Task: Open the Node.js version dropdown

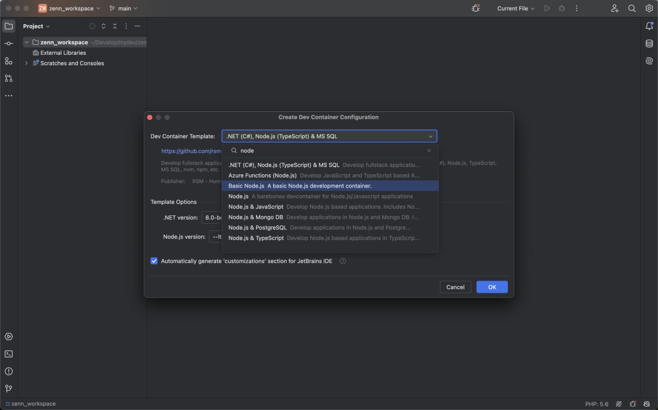Action: [x=215, y=237]
